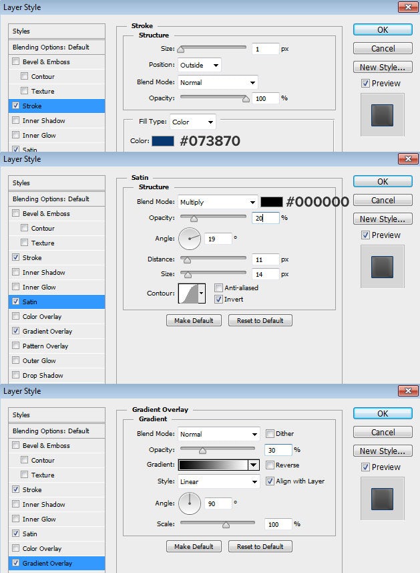Enable Bevel & Emboss in Stroke dialog
Screen dimensions: 420x573
click(15, 62)
